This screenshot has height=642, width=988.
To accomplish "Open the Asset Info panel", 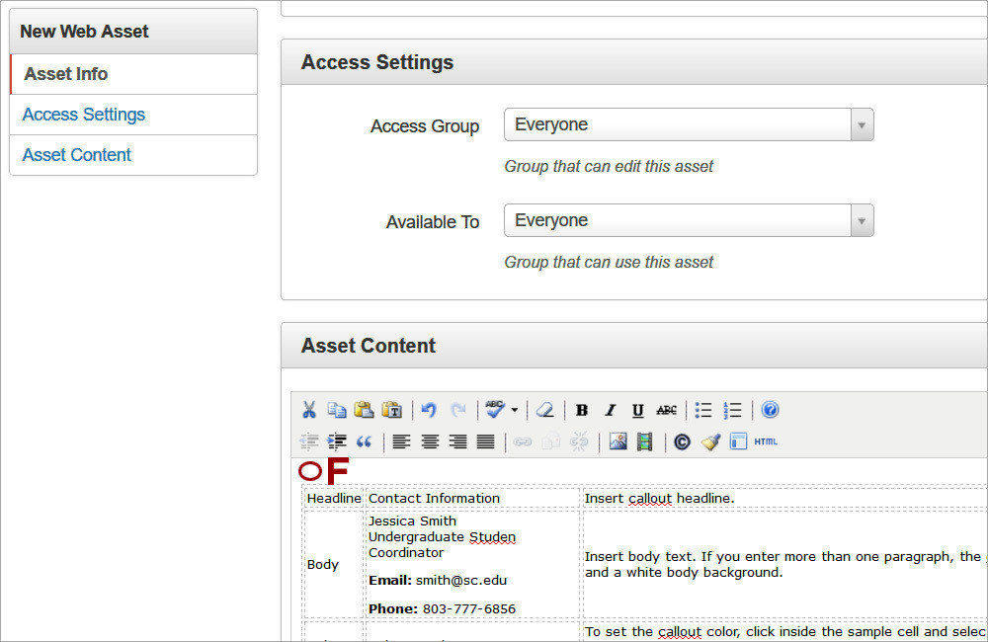I will click(x=65, y=74).
